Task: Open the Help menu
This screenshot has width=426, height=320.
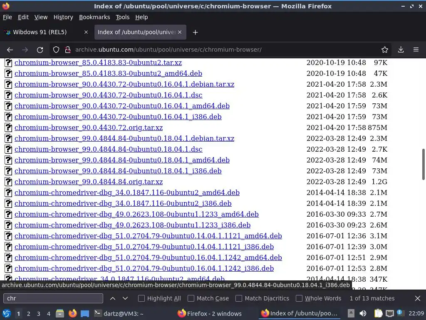Action: (x=141, y=17)
